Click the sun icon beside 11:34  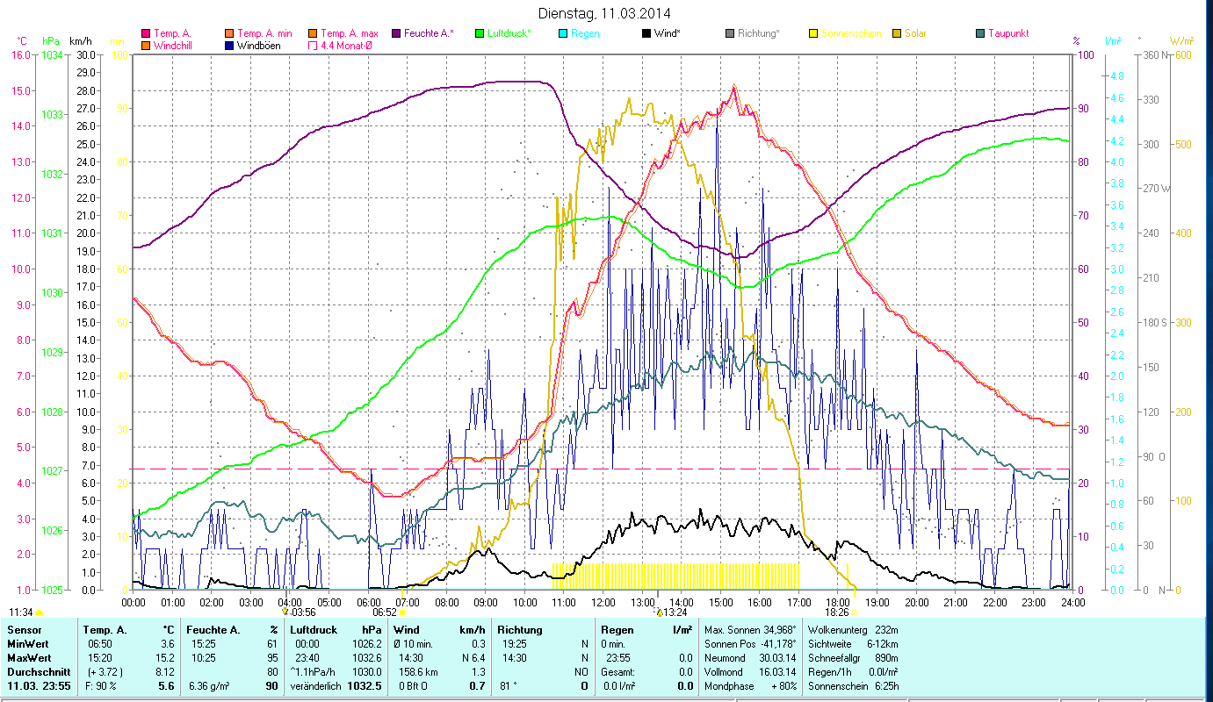click(x=39, y=612)
